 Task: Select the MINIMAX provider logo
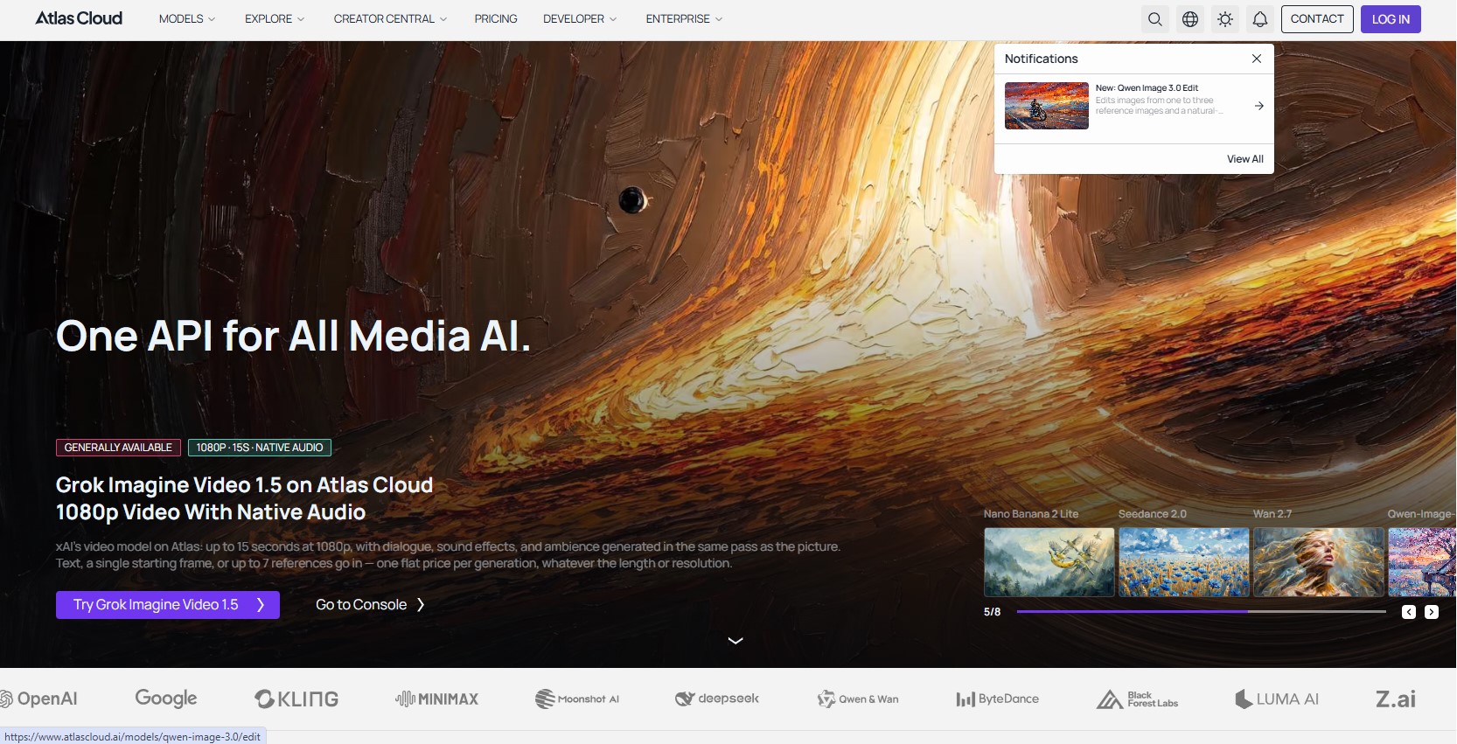tap(437, 699)
